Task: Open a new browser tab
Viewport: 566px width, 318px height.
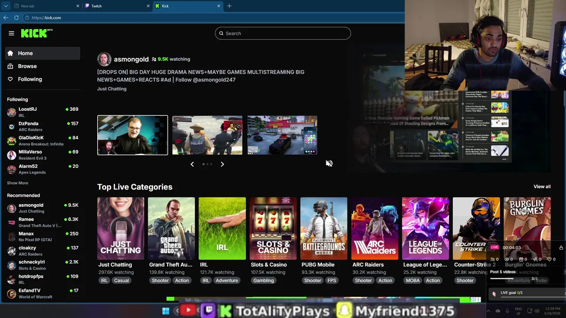Action: [x=229, y=6]
